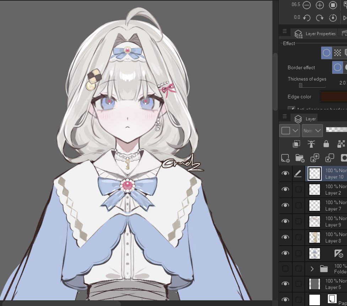Click the Layer 5 gray thumbnail
Viewport: 347px width, 306px height.
314,284
